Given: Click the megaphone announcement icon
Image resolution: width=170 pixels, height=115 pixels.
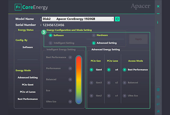Looking at the screenshot, I should [x=158, y=104].
